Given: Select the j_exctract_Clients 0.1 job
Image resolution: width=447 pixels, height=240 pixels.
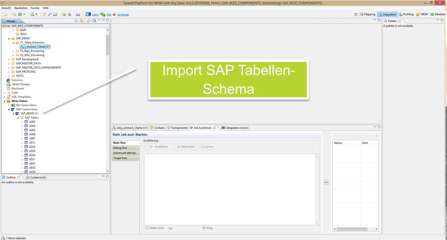Looking at the screenshot, I should click(35, 47).
